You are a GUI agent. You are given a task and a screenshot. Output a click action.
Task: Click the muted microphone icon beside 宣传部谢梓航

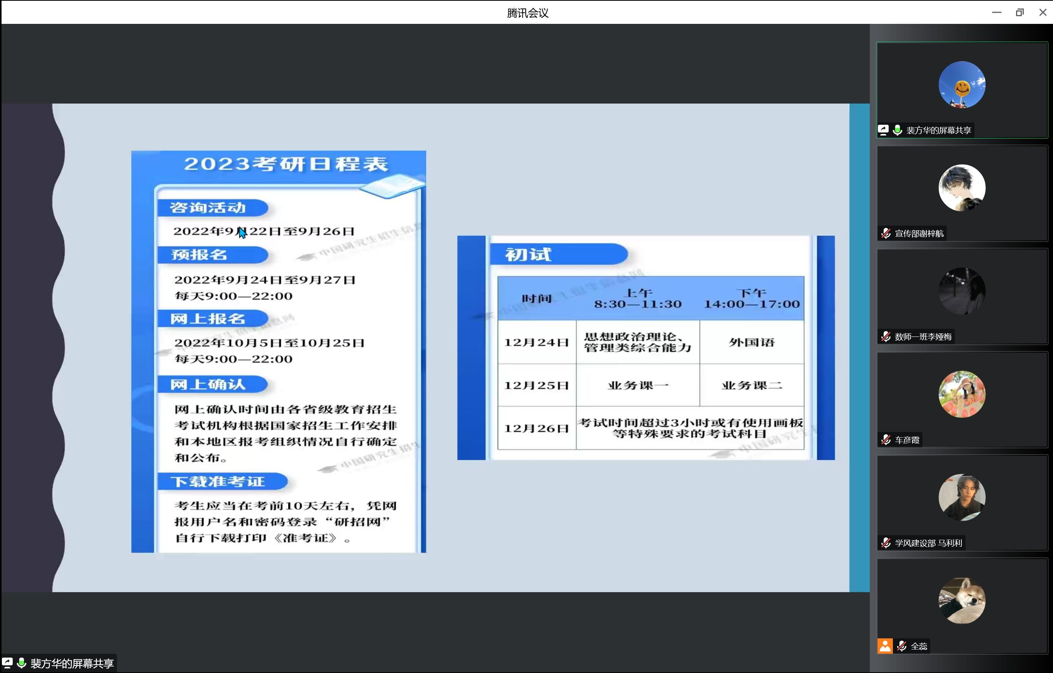point(886,233)
